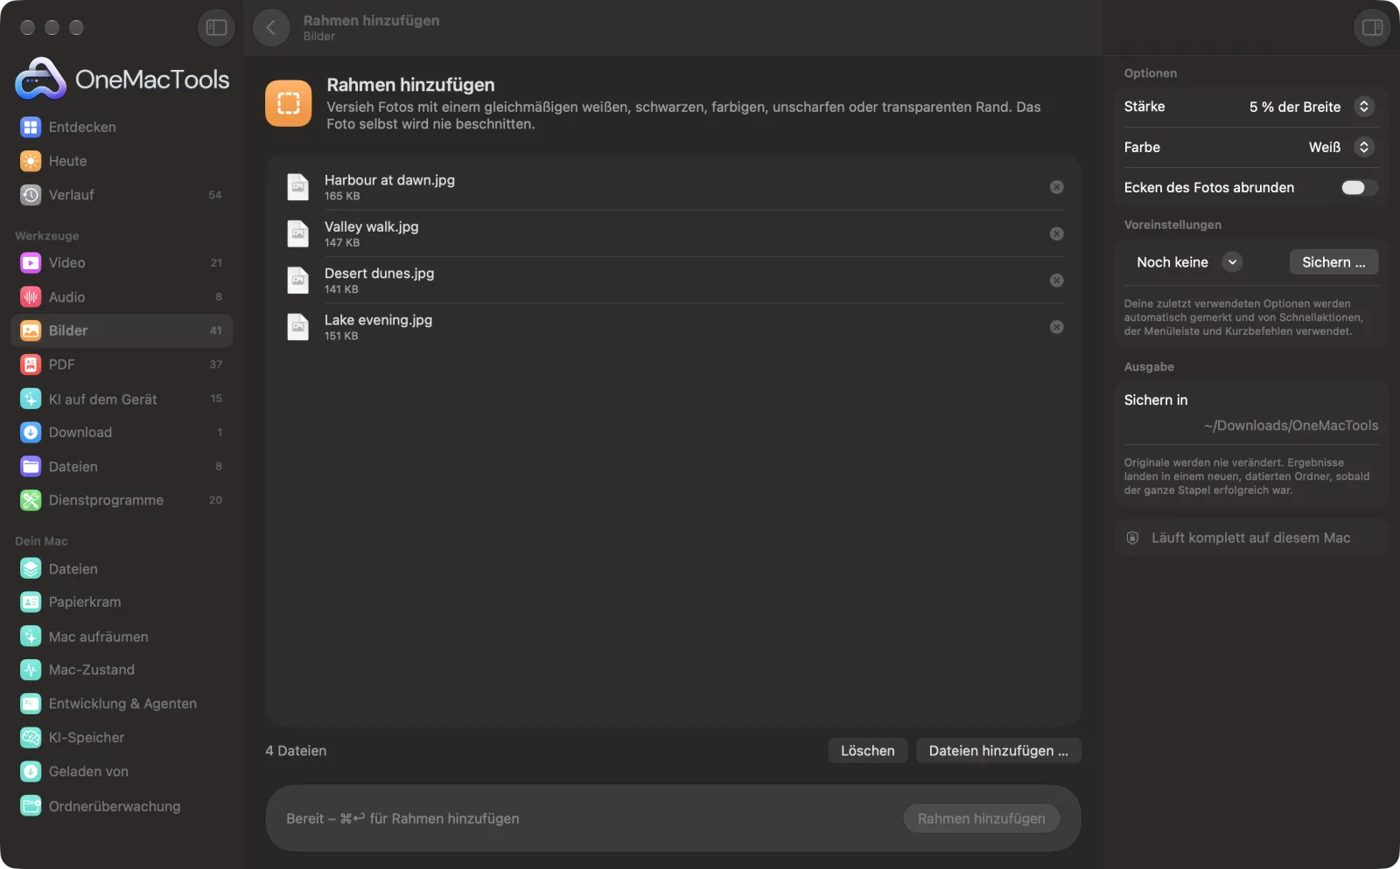This screenshot has height=869, width=1400.
Task: Click the Papierkram icon
Action: click(x=31, y=602)
